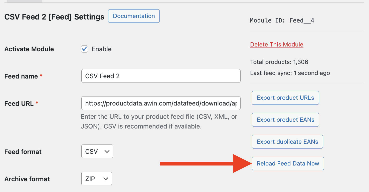Click the Delete This Module link
This screenshot has height=192, width=369.
point(277,44)
